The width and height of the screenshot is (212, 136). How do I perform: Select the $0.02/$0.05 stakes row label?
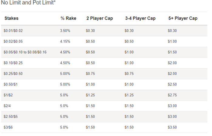tap(13, 41)
